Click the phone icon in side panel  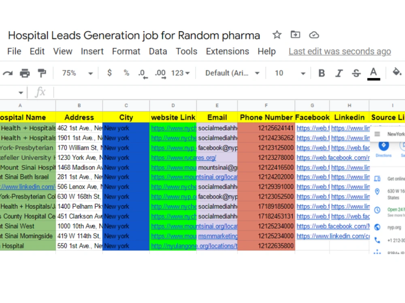click(x=377, y=240)
